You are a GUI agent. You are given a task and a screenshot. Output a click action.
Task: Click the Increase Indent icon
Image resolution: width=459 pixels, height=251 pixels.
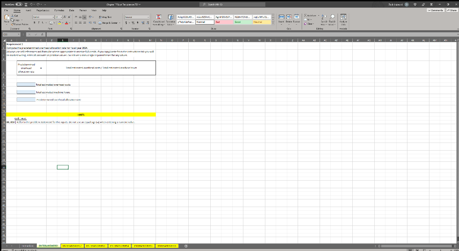95,22
